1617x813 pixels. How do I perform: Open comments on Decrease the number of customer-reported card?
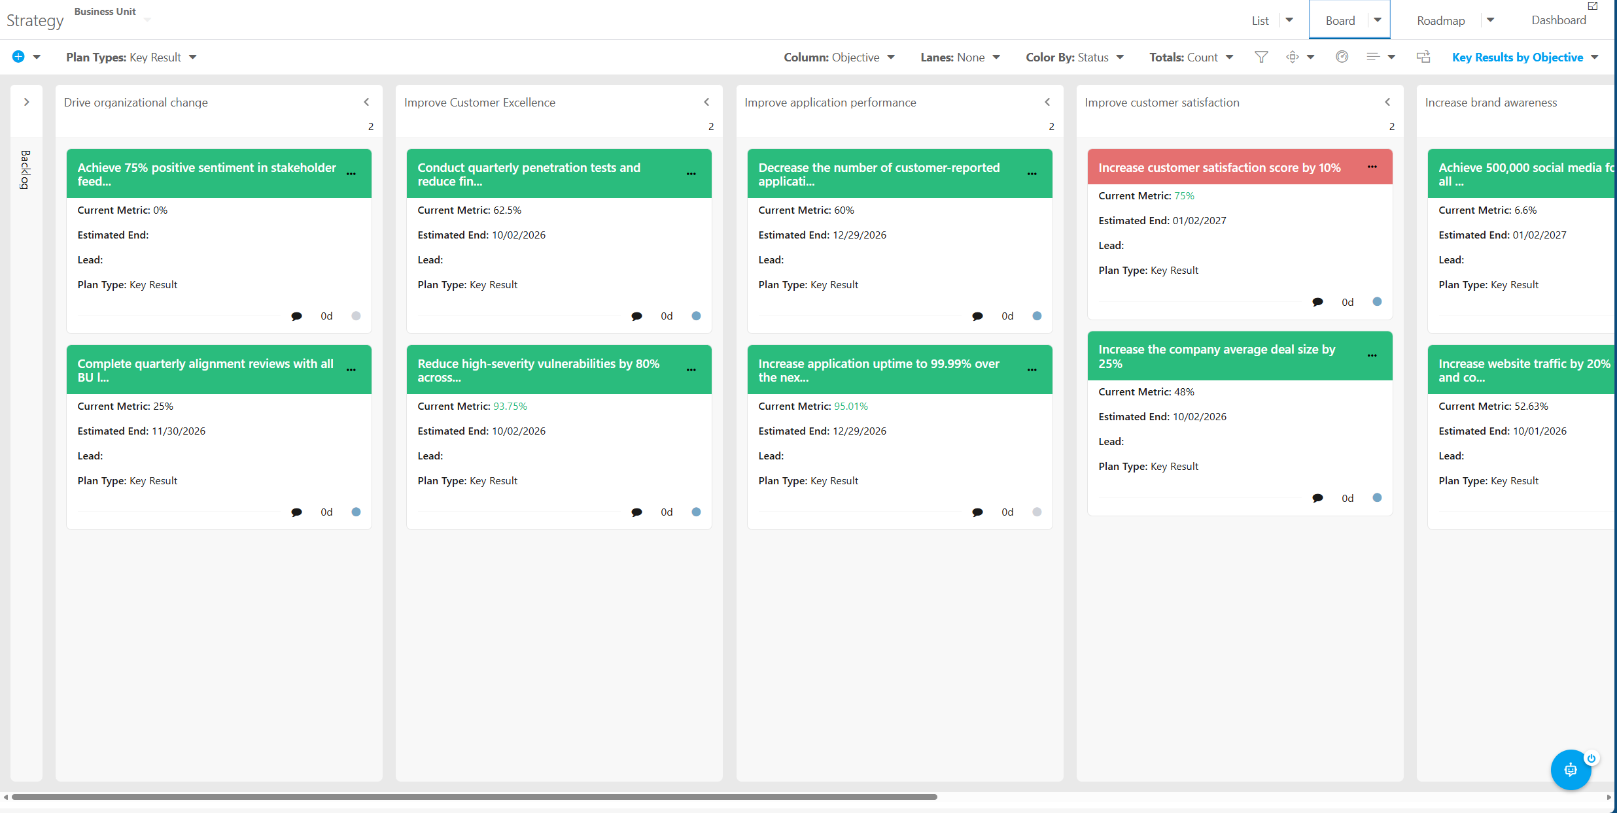coord(977,316)
